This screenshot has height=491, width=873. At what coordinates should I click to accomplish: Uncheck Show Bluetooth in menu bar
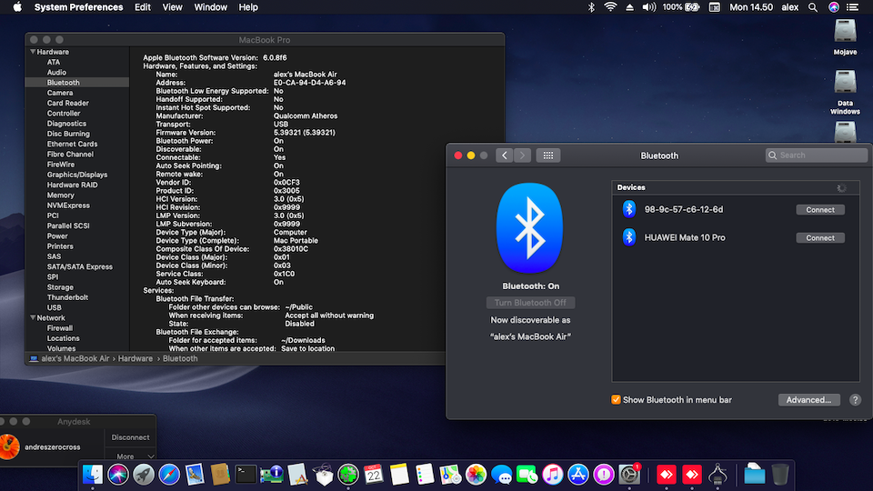tap(617, 399)
